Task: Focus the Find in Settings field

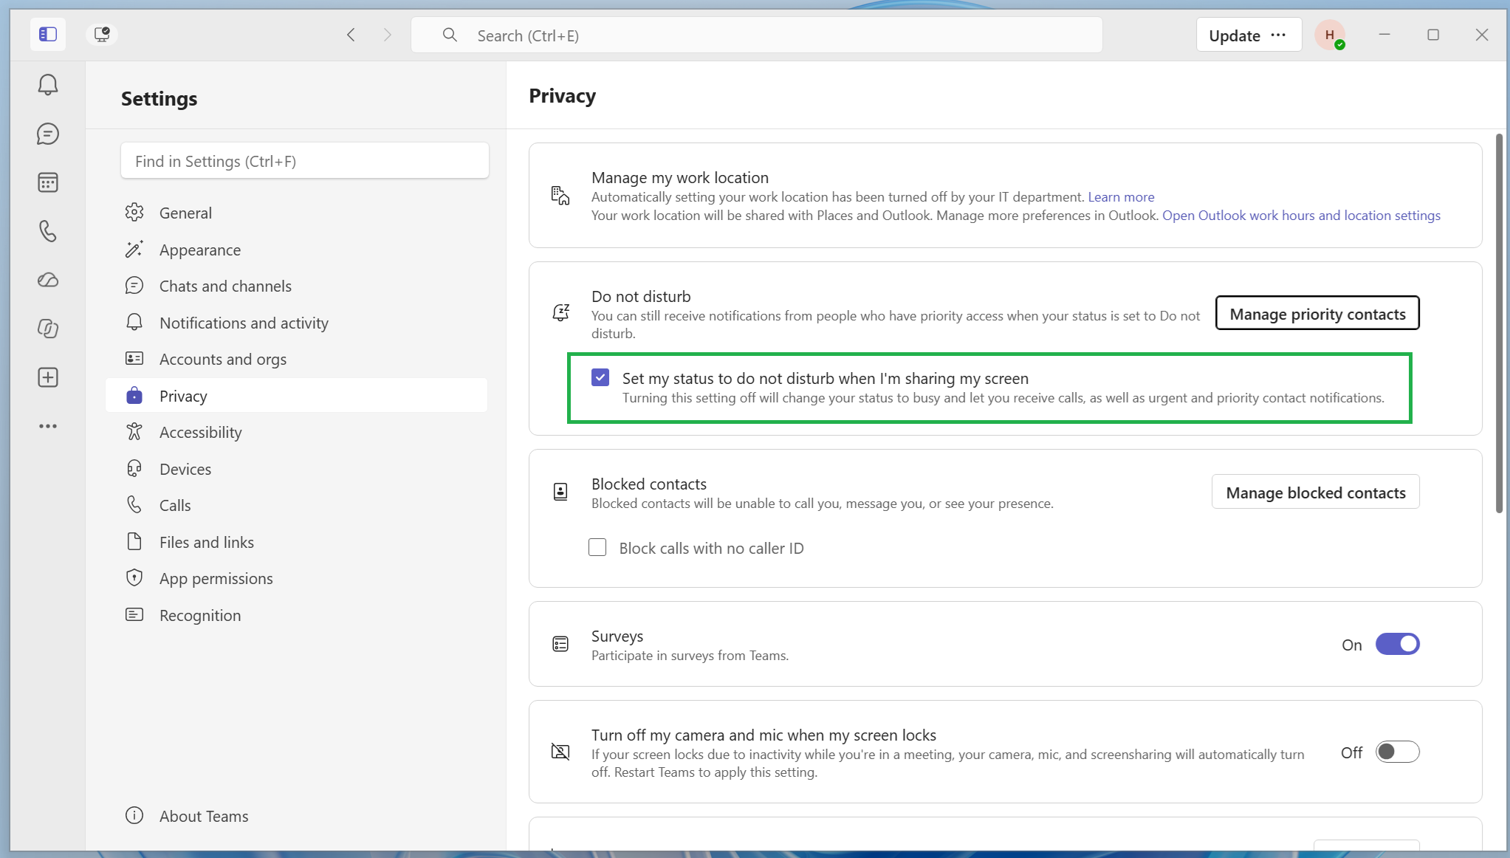Action: click(x=305, y=161)
